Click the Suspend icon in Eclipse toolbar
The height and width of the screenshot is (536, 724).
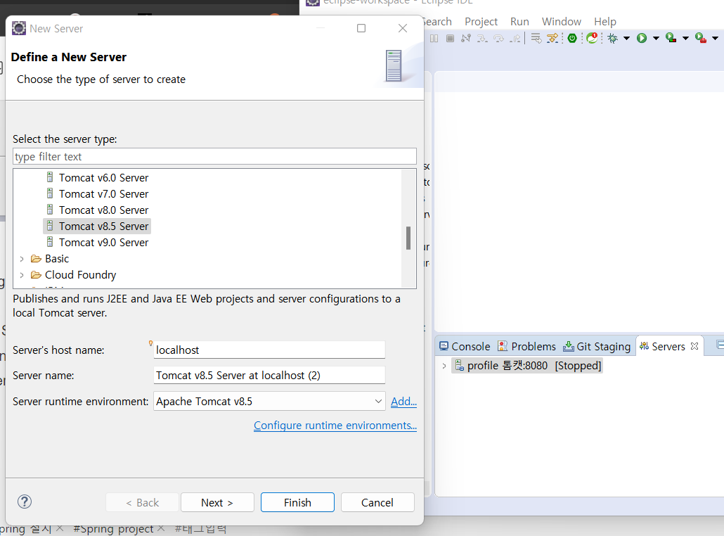(x=434, y=39)
